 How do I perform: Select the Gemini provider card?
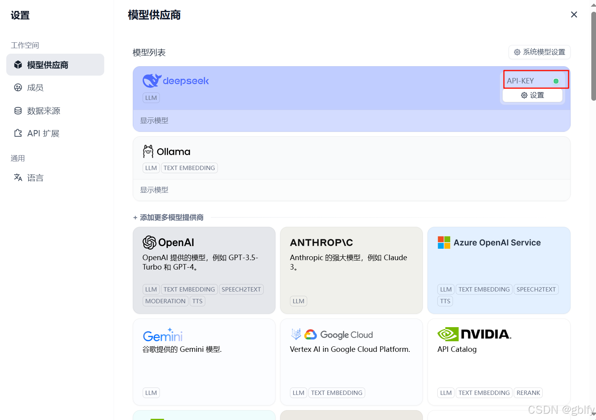(x=204, y=362)
